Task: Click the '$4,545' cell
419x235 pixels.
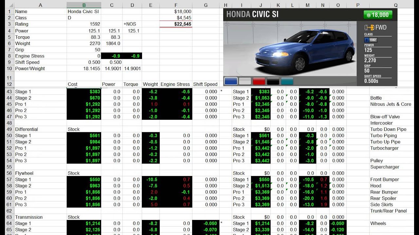Action: coord(176,18)
